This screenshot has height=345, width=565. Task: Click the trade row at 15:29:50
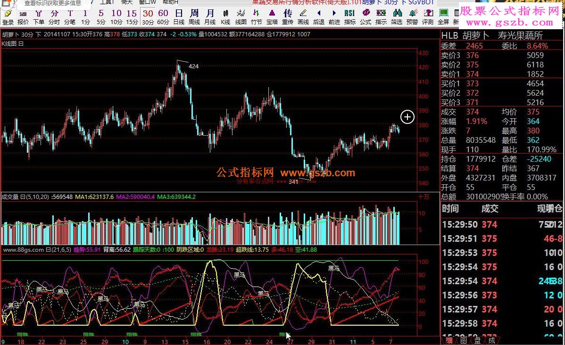[502, 224]
